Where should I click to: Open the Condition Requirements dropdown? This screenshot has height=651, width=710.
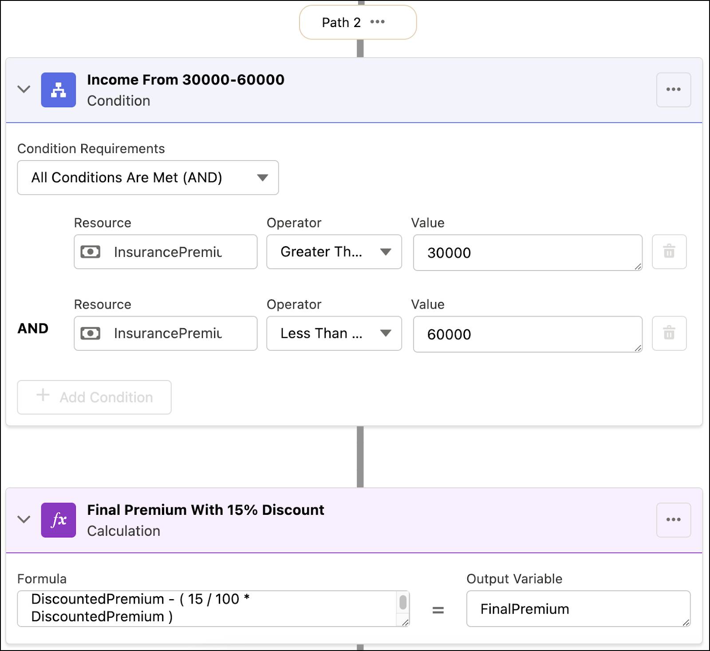pyautogui.click(x=263, y=177)
